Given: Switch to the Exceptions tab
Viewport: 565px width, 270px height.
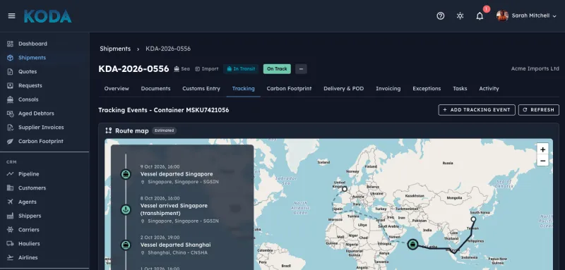Looking at the screenshot, I should pos(427,88).
